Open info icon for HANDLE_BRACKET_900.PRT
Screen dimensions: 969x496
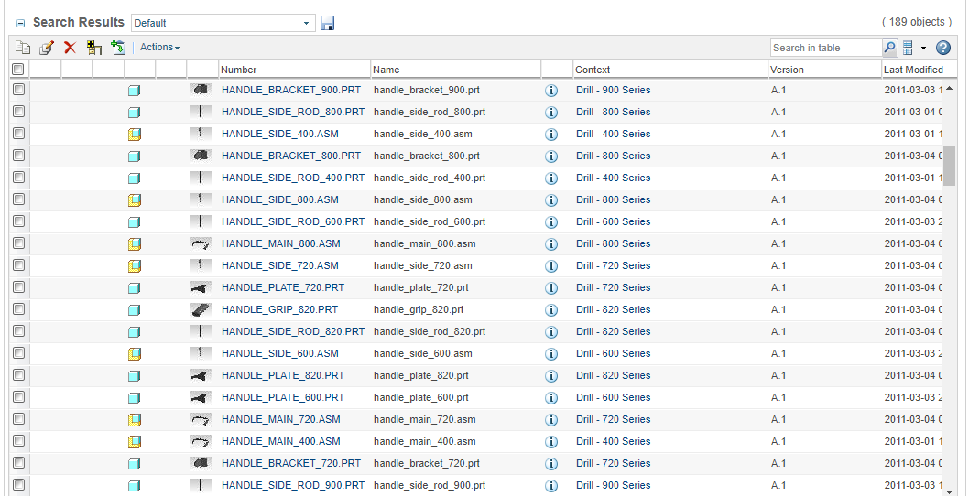[x=551, y=91]
